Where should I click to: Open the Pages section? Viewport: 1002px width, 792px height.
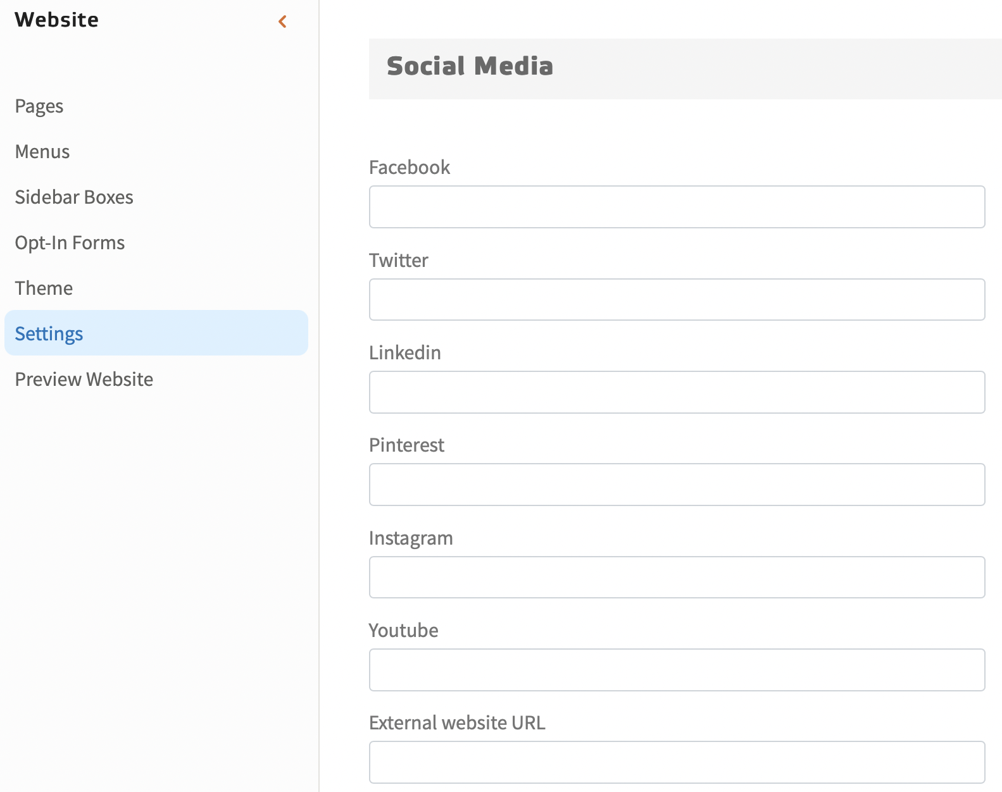[39, 106]
